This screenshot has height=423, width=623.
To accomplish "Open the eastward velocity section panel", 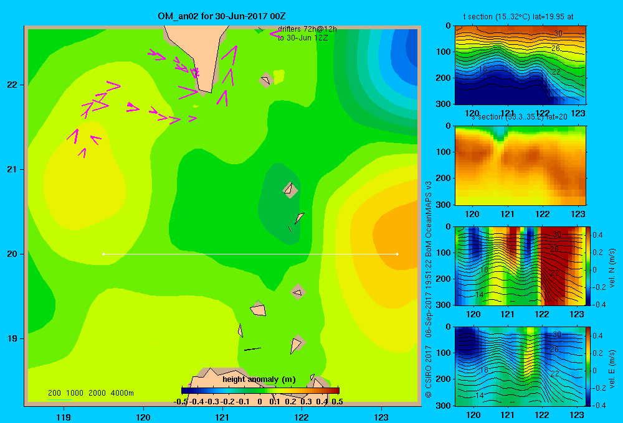I will pos(520,366).
